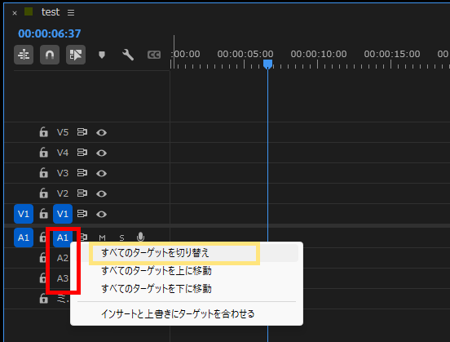This screenshot has height=342, width=450.
Task: Open the test sequence panel menu
Action: point(71,12)
